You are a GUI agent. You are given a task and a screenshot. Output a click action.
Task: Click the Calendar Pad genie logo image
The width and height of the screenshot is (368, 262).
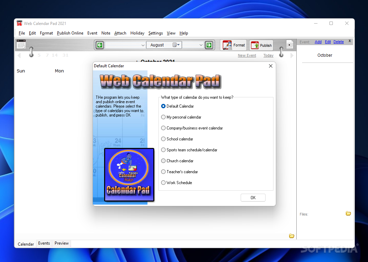(x=129, y=175)
